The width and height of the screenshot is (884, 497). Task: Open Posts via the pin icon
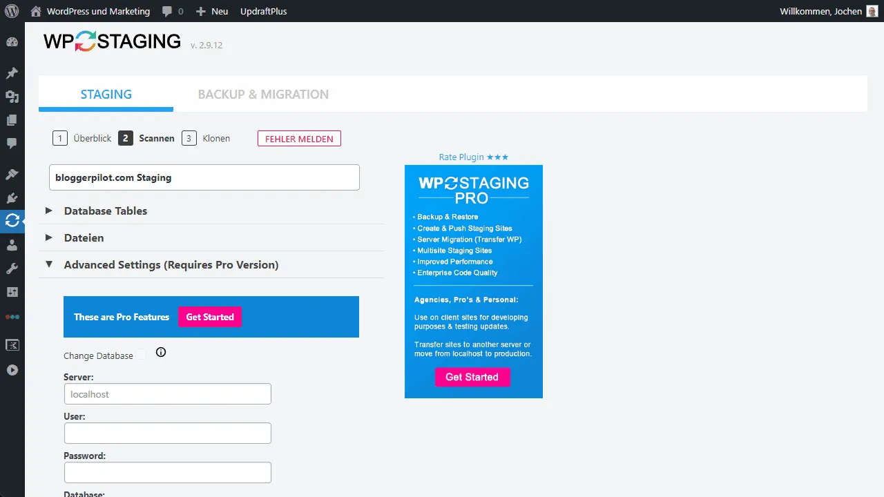point(12,73)
